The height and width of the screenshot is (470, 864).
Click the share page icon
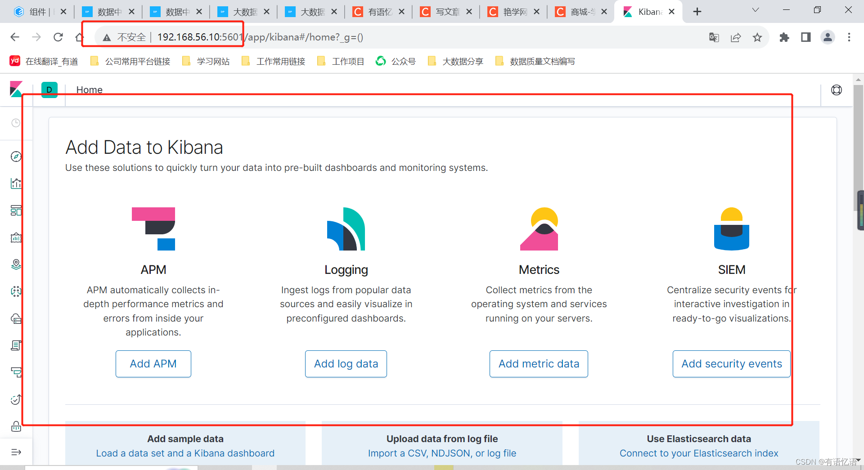[x=736, y=37]
